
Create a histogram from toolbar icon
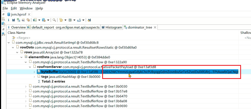(13, 20)
